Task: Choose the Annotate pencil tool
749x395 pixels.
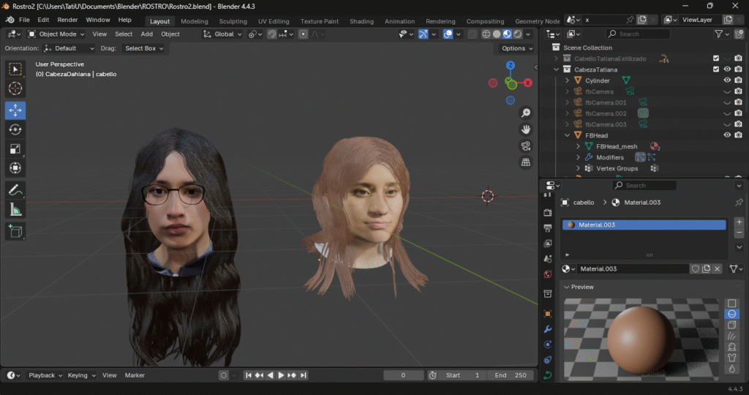Action: 15,189
